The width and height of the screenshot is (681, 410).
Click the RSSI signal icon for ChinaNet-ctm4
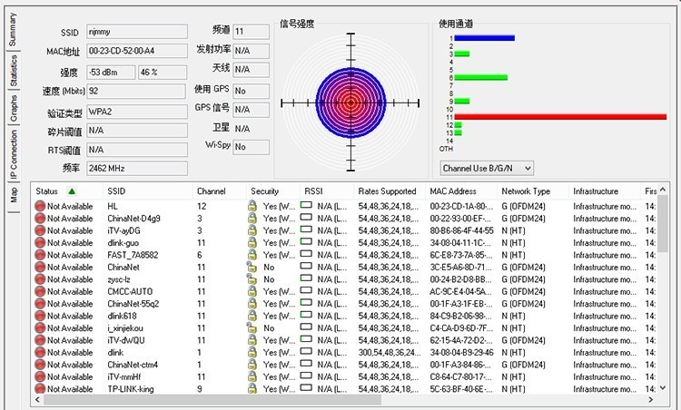(x=306, y=363)
